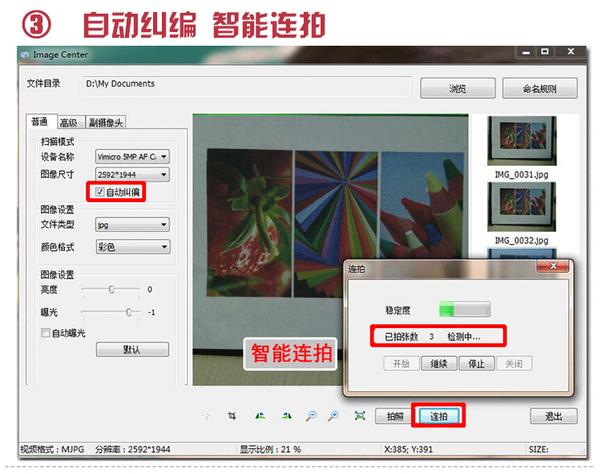Close the 连拍 dialog with its X
601x474 pixels.
553,265
